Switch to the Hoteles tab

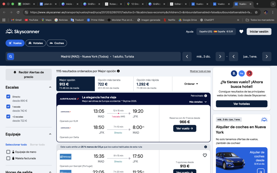tap(36, 43)
